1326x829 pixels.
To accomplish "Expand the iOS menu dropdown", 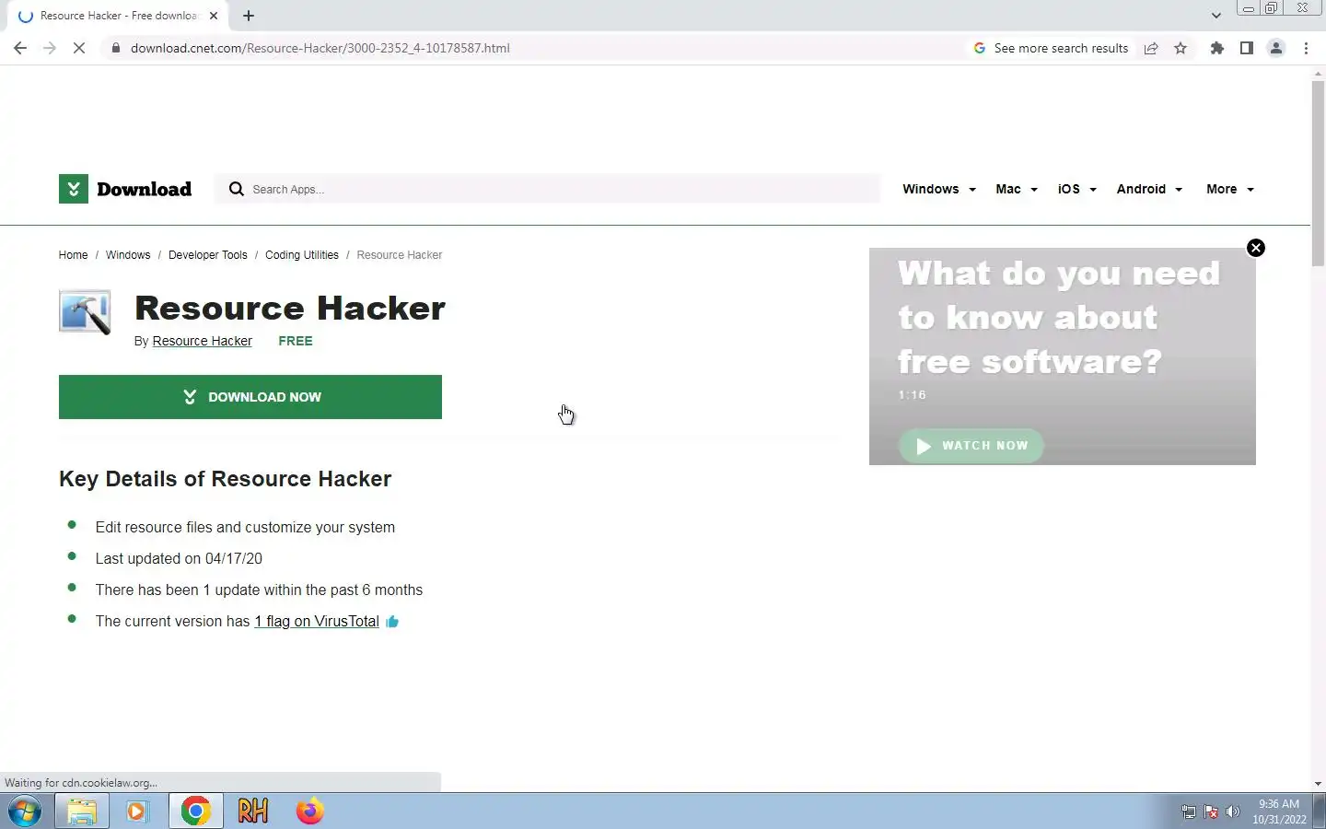I will point(1077,189).
